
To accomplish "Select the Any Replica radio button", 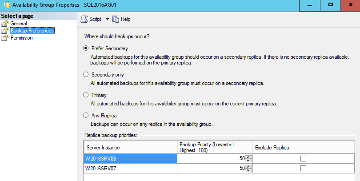I will pos(86,115).
